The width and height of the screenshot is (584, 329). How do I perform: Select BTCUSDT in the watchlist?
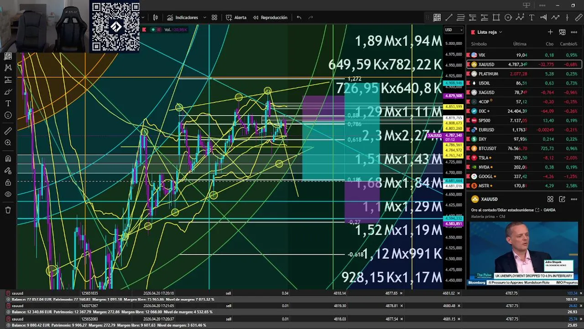click(x=524, y=149)
